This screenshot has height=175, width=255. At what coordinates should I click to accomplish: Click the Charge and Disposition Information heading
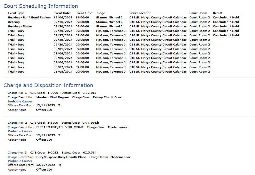pyautogui.click(x=48, y=85)
